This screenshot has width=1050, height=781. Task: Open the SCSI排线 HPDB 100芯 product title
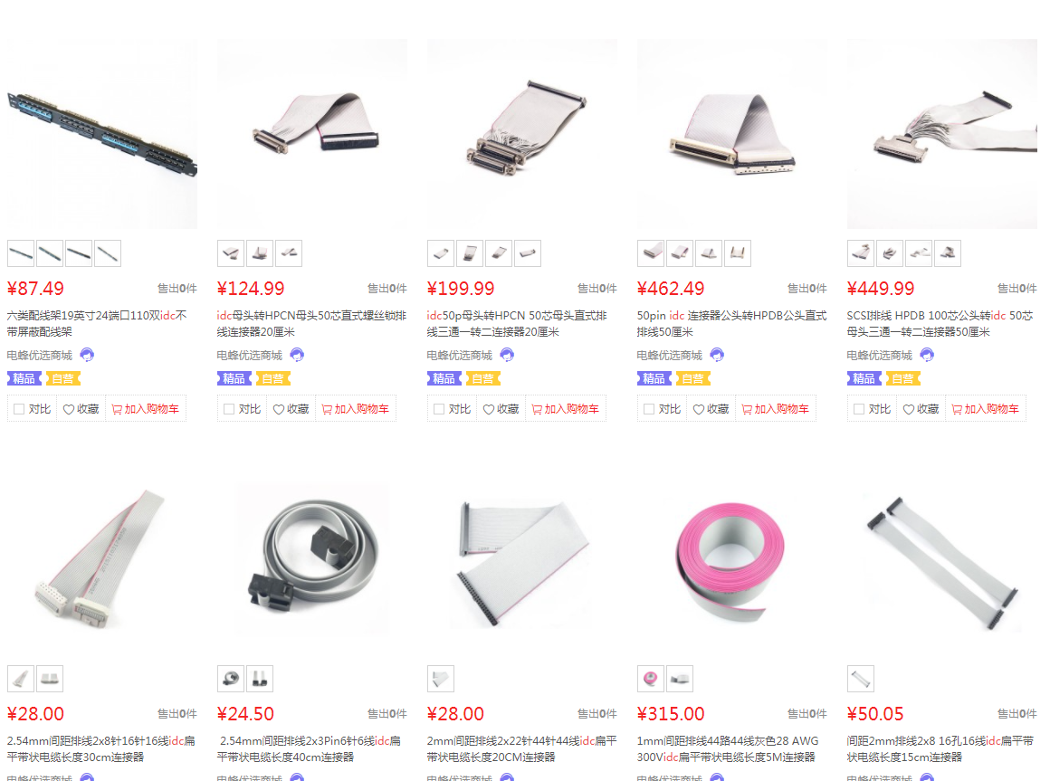pos(940,323)
